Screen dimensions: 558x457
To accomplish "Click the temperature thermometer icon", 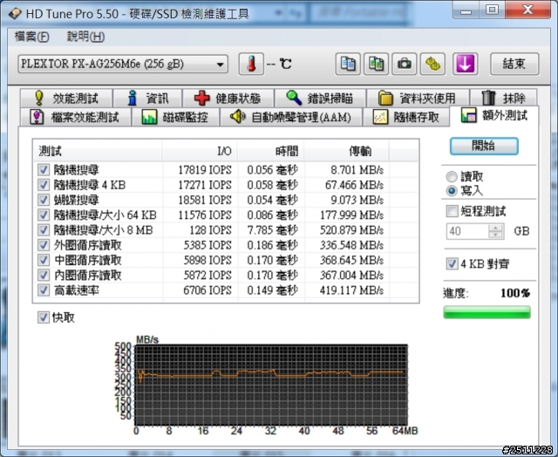I will tap(251, 64).
